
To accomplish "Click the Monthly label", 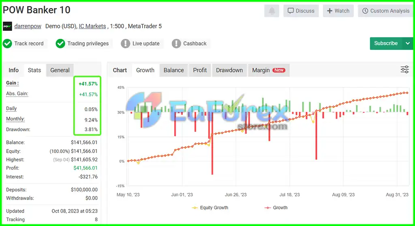I will tap(15, 119).
